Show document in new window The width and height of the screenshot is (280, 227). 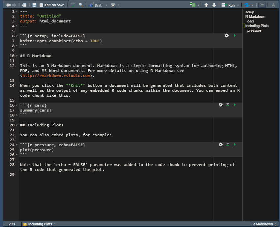pyautogui.click(x=24, y=5)
